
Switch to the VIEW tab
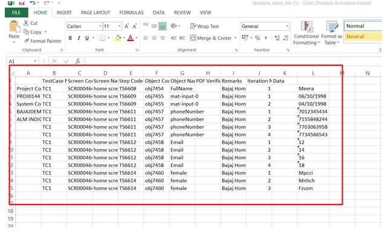(205, 13)
